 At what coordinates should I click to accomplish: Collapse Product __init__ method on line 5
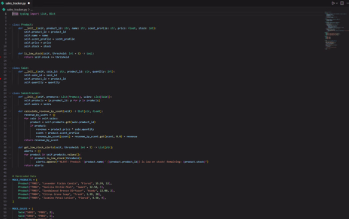pyautogui.click(x=10, y=28)
